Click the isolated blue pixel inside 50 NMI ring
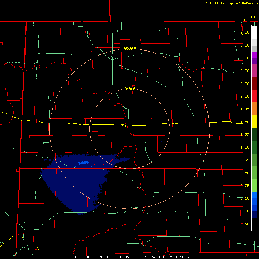Image resolution: width=259 pixels, height=259 pixels. 162,141
